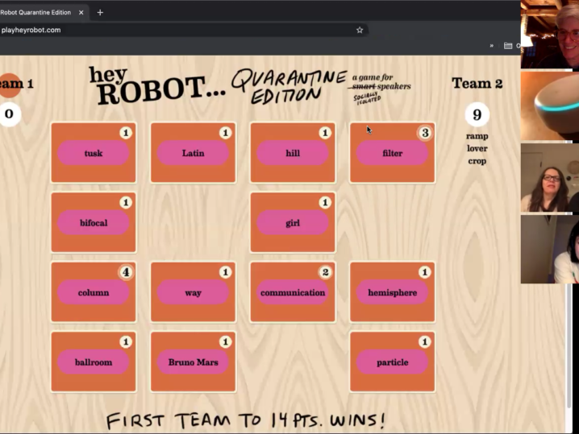Close the Robot Quarantine Edition tab
579x434 pixels.
[x=81, y=12]
